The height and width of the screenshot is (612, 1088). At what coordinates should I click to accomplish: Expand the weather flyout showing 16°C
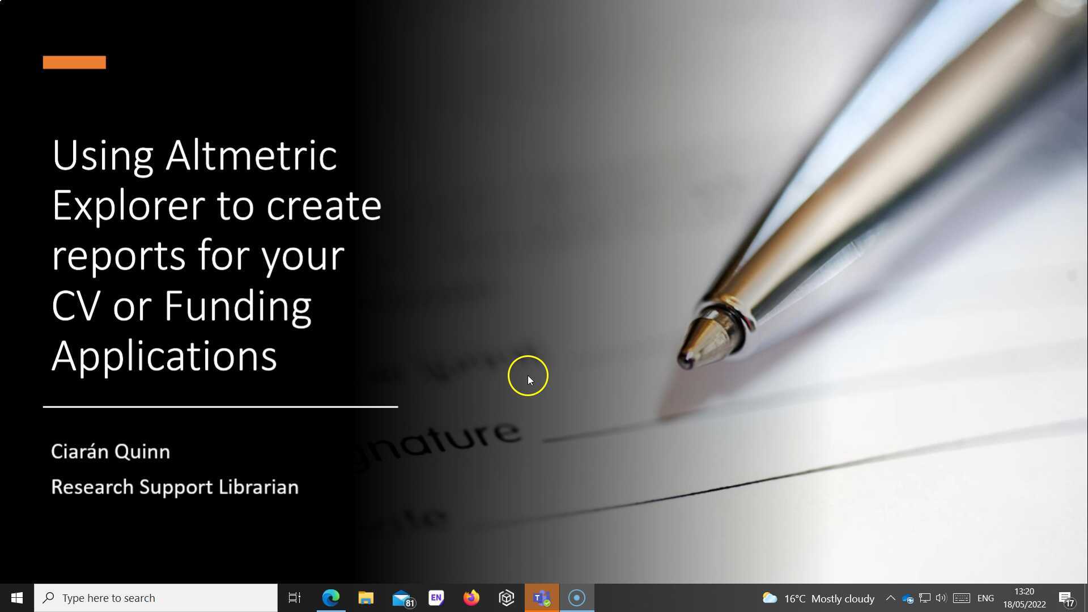(816, 598)
